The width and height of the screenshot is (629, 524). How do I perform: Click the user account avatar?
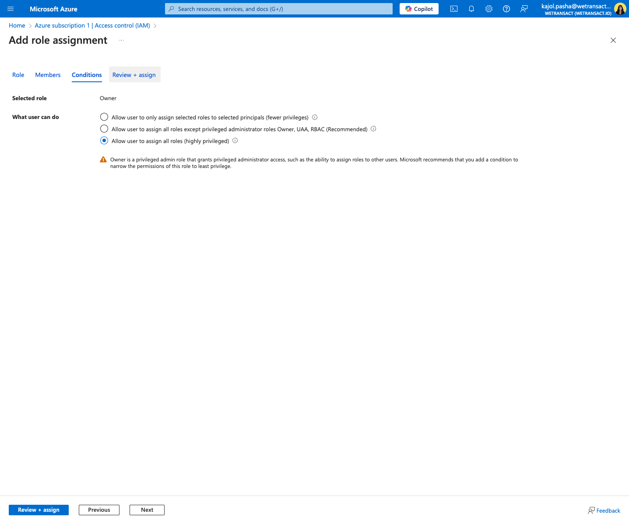620,9
